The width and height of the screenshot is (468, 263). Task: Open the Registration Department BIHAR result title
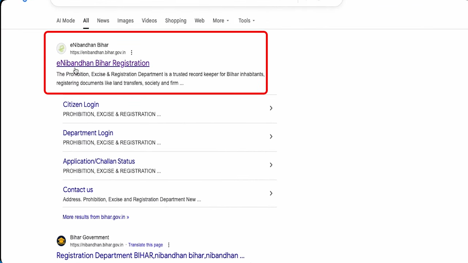click(x=150, y=255)
